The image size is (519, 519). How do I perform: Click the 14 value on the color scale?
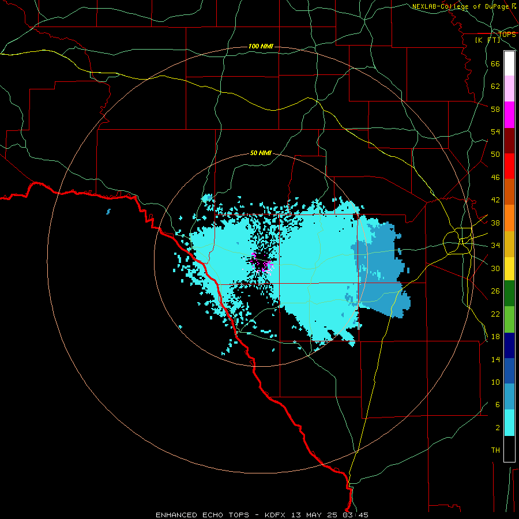(495, 359)
